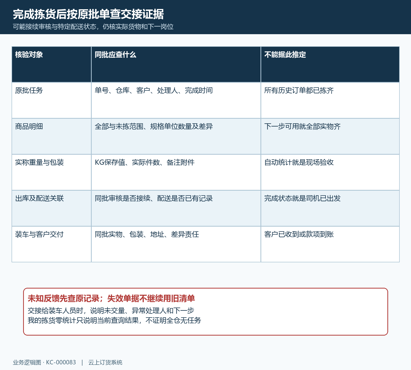Click the 装车与客户交付 cell
411x370 pixels.
point(51,244)
